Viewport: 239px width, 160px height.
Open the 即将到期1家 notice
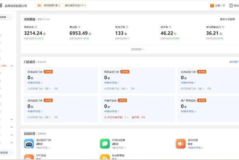point(52,5)
